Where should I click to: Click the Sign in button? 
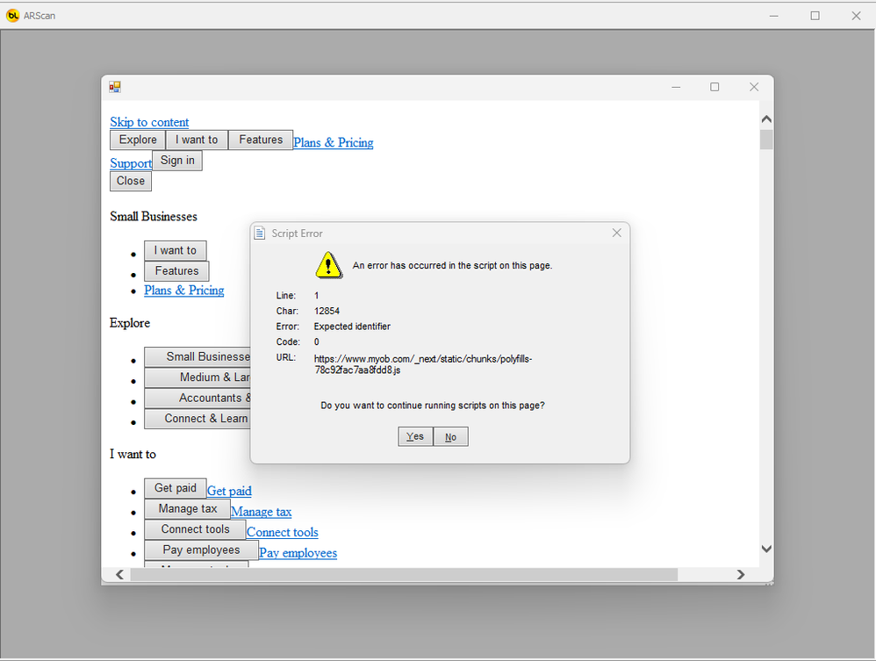177,161
